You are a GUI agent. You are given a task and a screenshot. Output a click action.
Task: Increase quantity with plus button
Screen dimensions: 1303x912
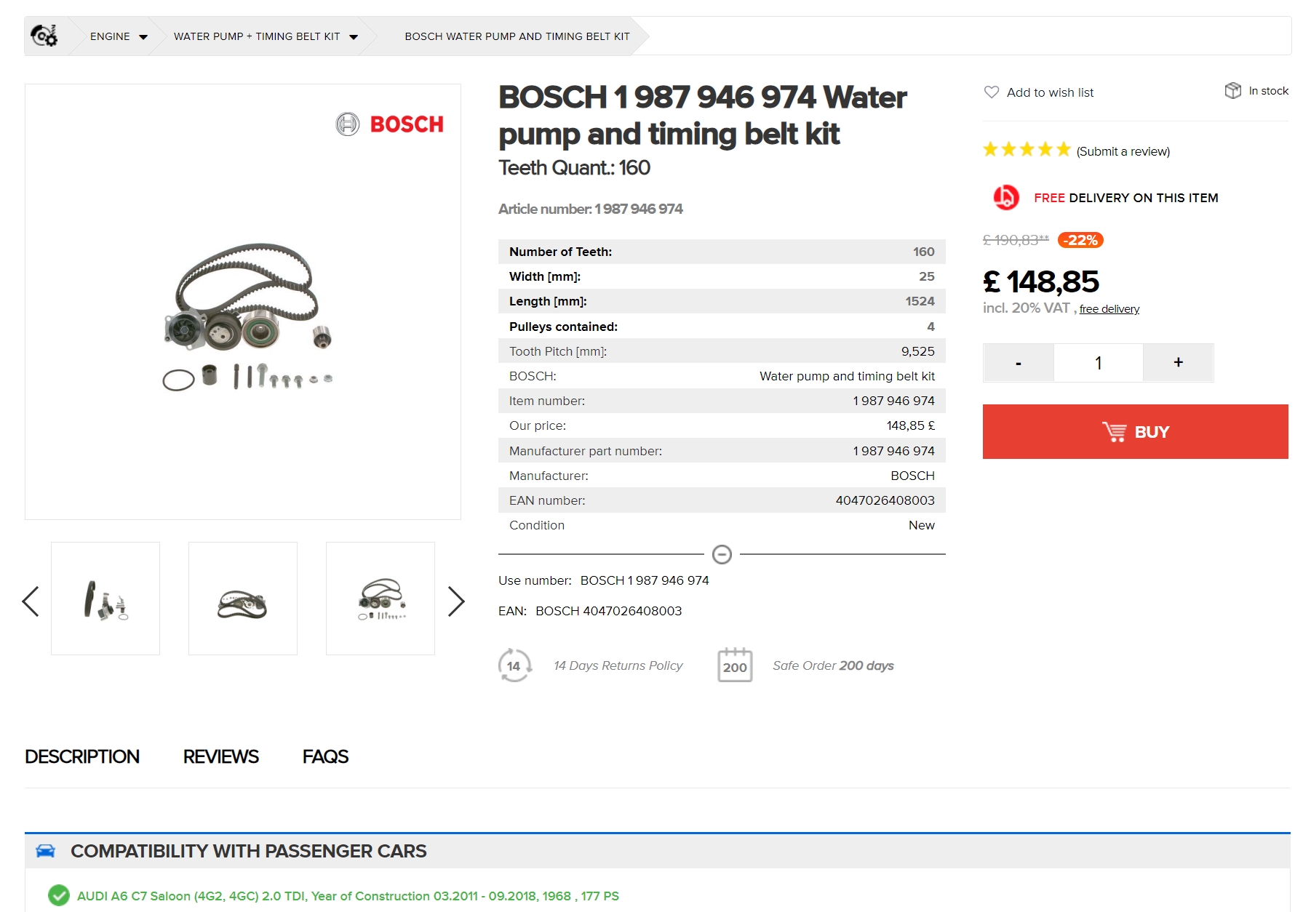1179,363
